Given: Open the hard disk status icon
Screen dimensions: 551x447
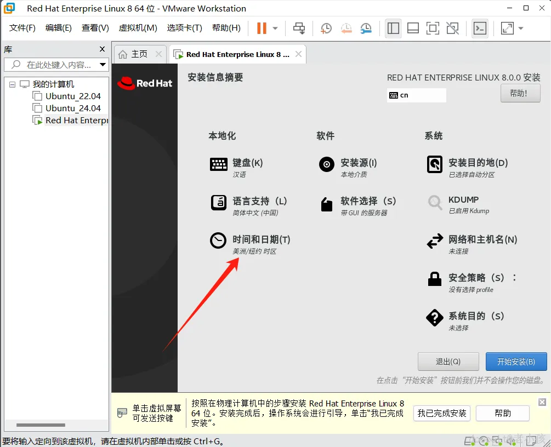Looking at the screenshot, I should (468, 441).
